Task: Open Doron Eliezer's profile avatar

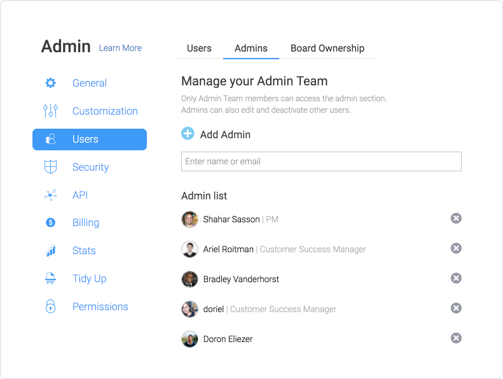Action: pos(189,339)
